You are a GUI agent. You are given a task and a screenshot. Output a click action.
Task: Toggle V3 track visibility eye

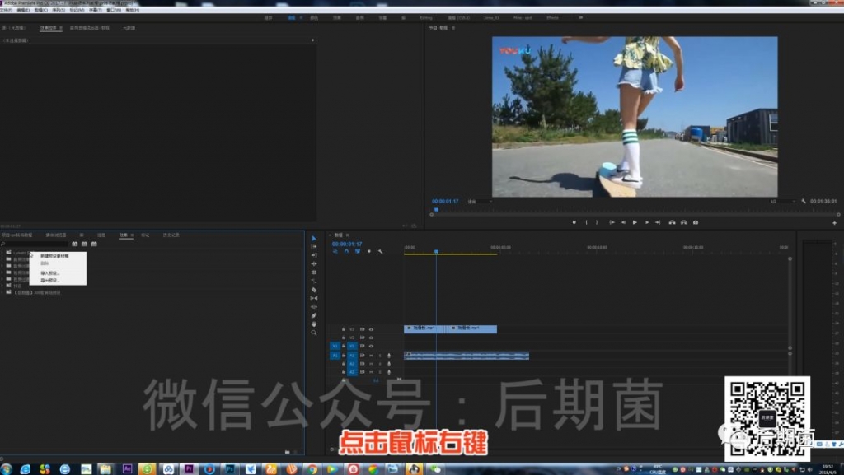pos(371,329)
